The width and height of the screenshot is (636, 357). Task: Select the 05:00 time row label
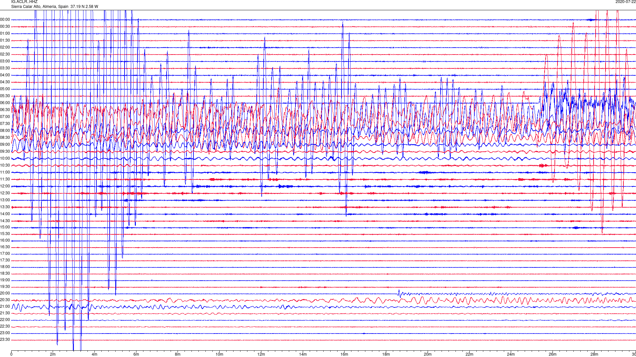pos(5,89)
